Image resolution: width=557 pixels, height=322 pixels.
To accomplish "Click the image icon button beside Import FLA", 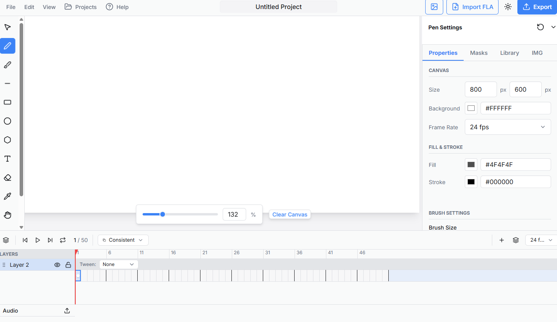I will [x=434, y=7].
